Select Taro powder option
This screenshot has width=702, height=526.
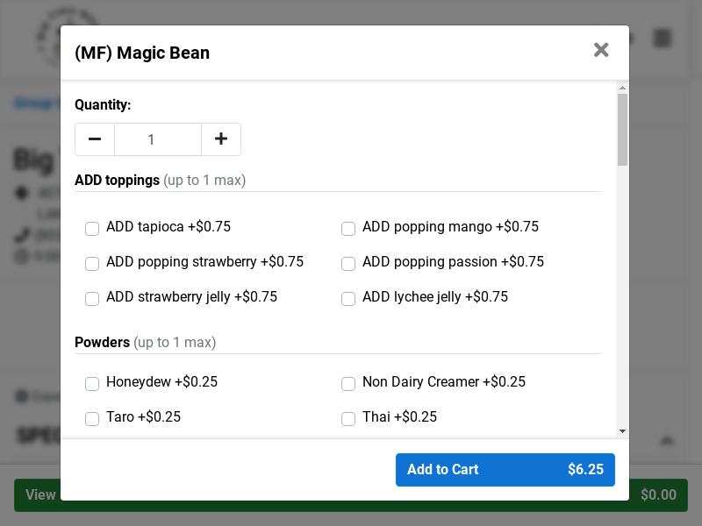[x=92, y=419]
